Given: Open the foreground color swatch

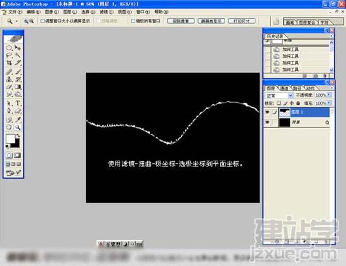Looking at the screenshot, I should [10, 139].
